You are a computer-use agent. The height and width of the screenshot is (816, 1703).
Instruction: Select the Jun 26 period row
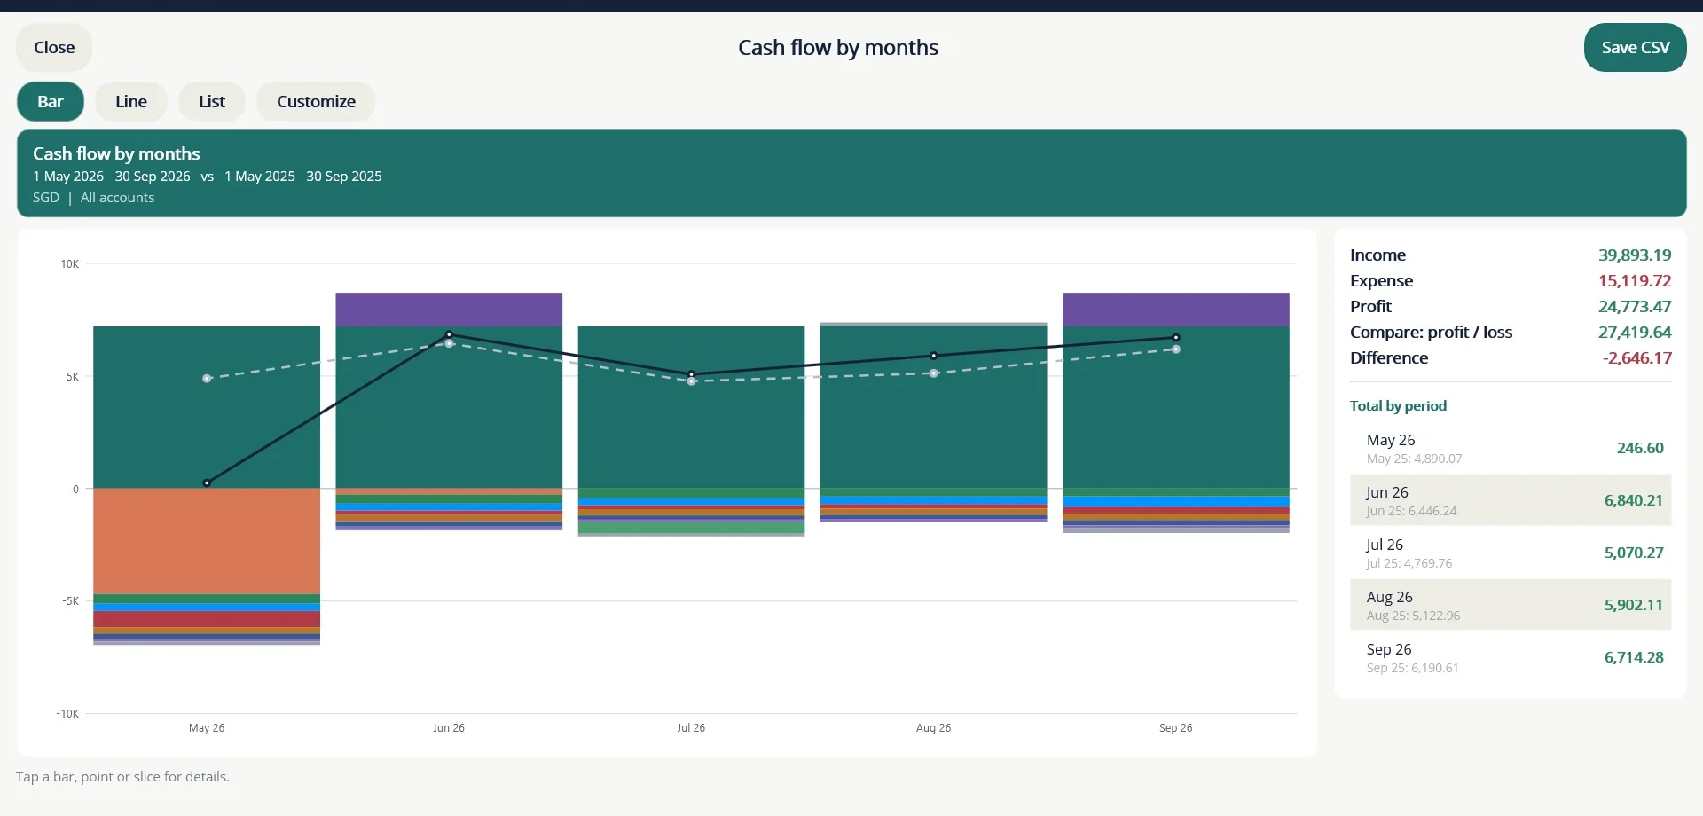tap(1511, 500)
